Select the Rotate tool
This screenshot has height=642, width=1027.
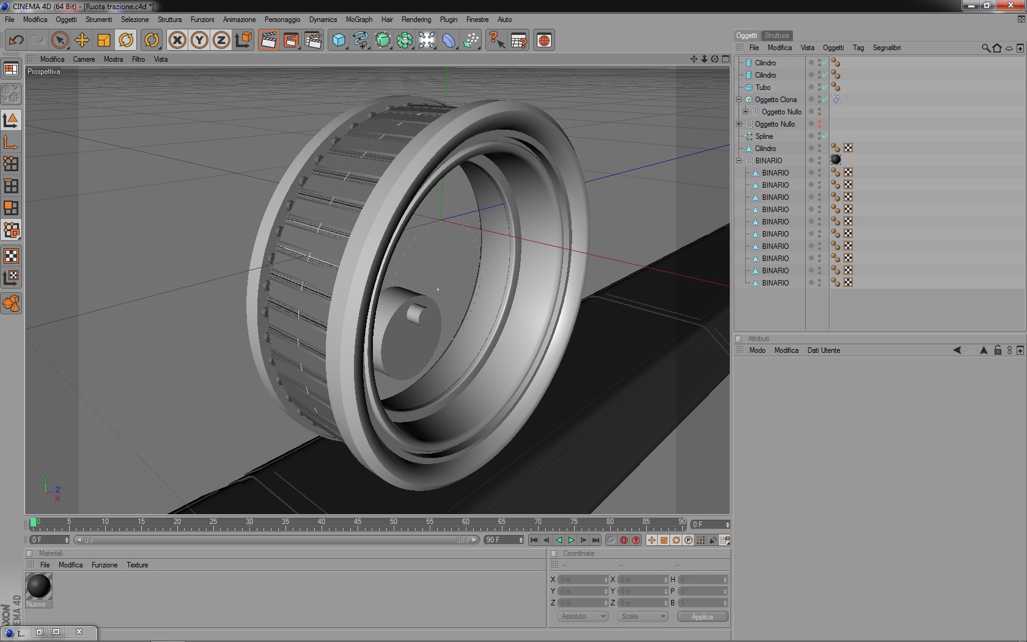tap(126, 40)
